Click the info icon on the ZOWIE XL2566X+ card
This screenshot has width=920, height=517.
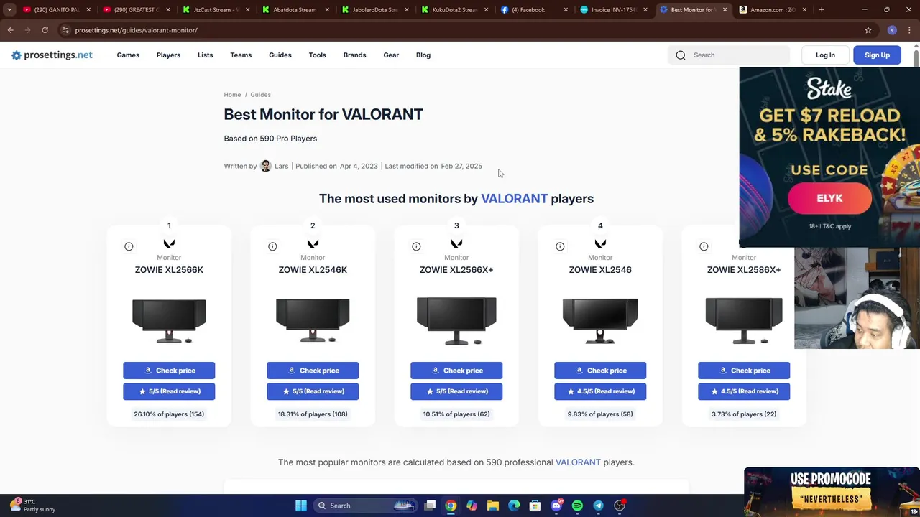point(416,246)
